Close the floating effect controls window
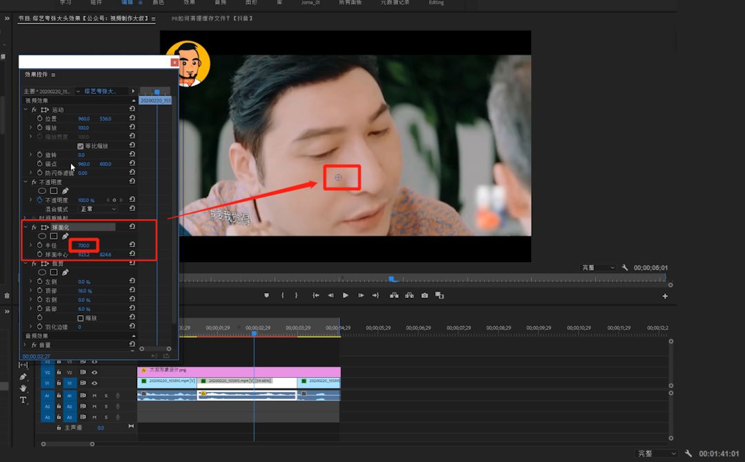This screenshot has height=462, width=745. click(175, 62)
